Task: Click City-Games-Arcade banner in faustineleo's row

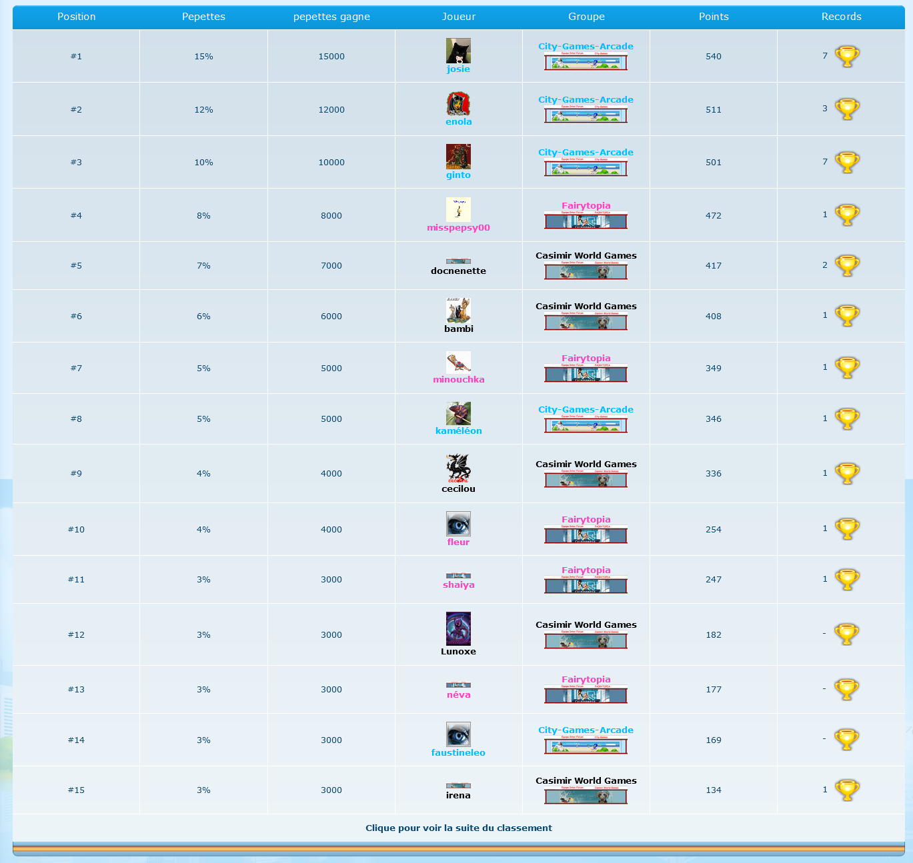Action: coord(586,745)
